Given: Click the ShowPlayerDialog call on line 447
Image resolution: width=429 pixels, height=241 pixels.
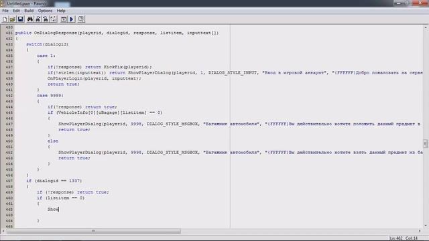Looking at the screenshot, I should pyautogui.click(x=239, y=124).
